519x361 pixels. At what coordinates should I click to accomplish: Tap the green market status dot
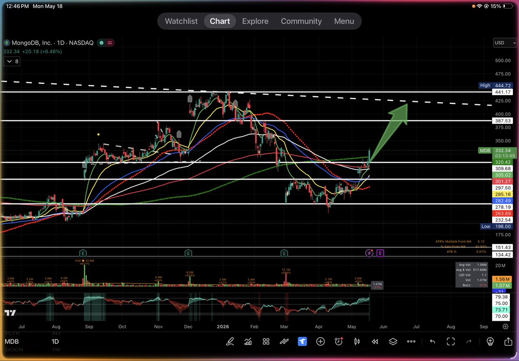(x=102, y=43)
